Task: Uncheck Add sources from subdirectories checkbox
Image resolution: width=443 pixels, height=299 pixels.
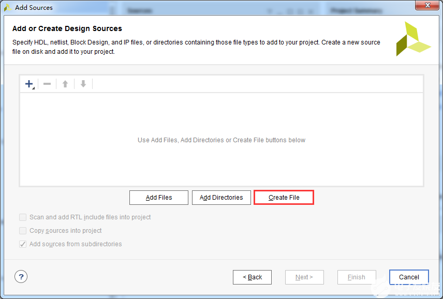Action: click(x=23, y=244)
